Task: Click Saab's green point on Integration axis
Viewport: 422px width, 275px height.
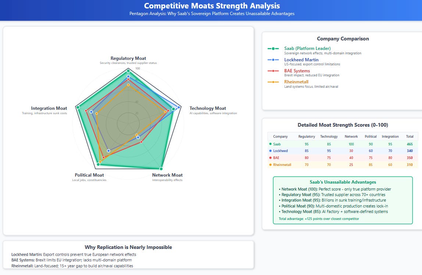Action: click(78, 107)
